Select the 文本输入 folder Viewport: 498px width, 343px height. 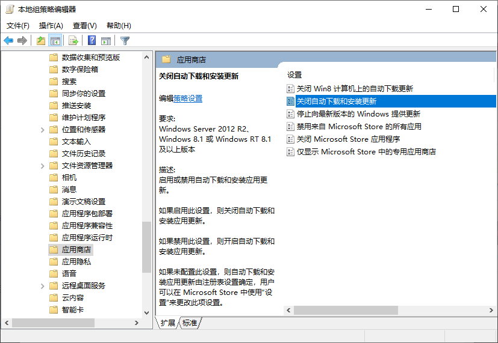tap(76, 142)
